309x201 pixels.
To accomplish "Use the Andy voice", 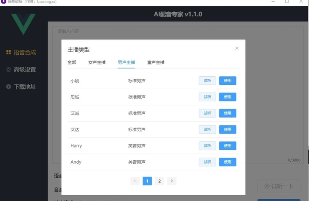I will click(x=228, y=162).
